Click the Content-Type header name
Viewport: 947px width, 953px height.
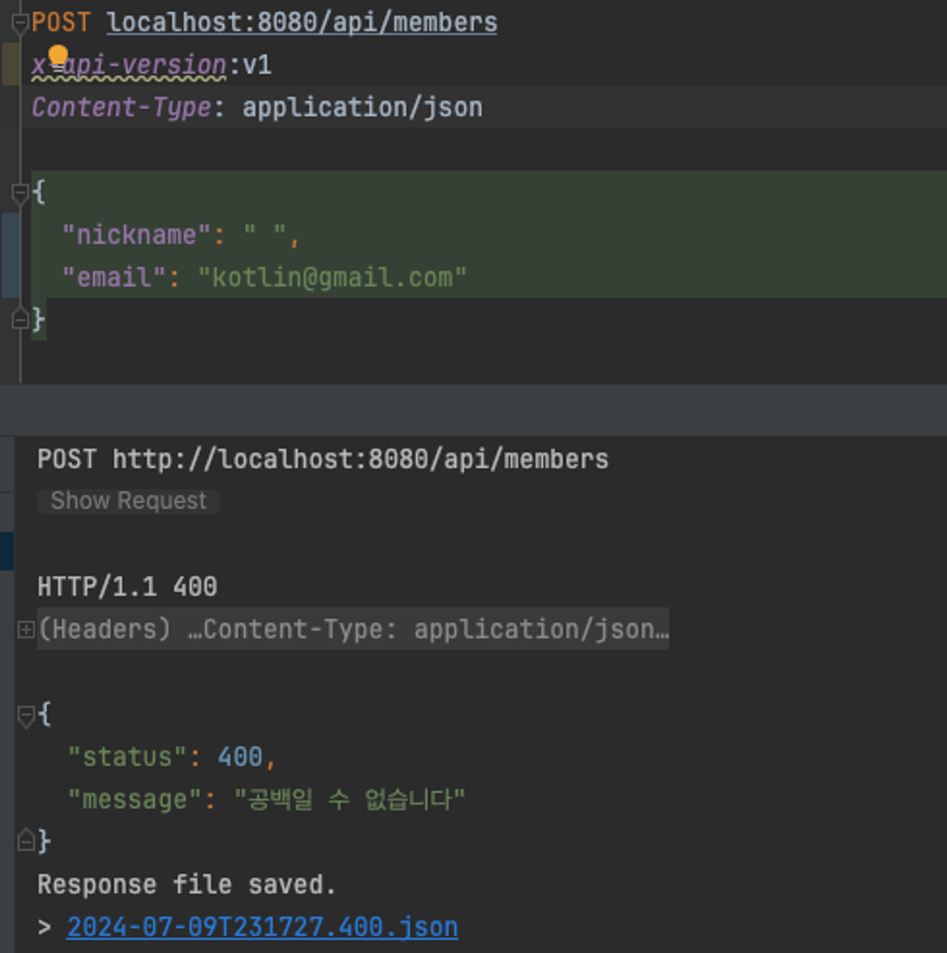[122, 108]
